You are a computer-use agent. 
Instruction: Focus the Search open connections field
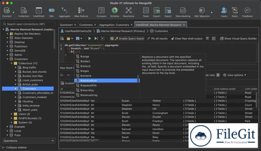(x=29, y=24)
